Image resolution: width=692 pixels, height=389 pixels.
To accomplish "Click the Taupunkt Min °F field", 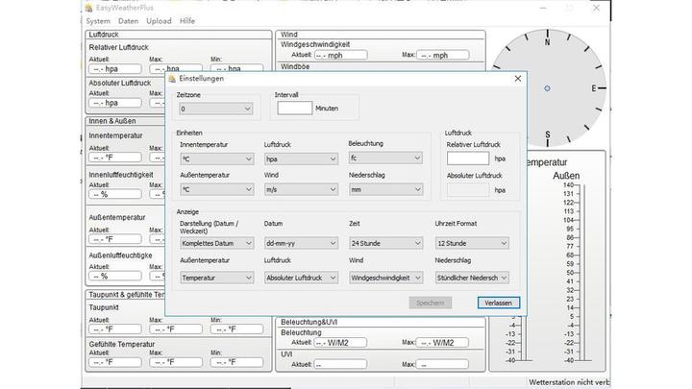I will click(236, 329).
